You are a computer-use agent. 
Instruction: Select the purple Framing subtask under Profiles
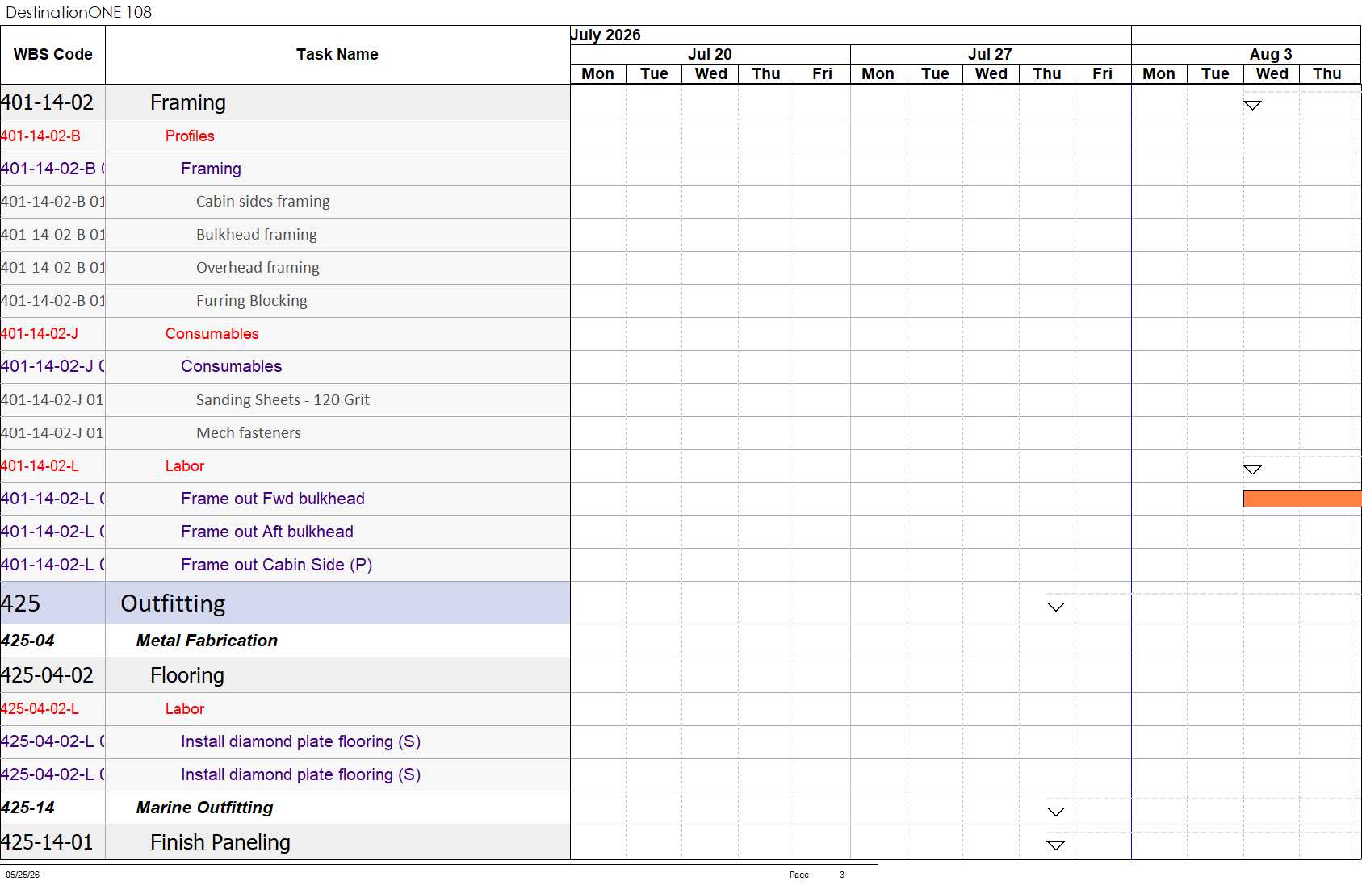point(285,169)
